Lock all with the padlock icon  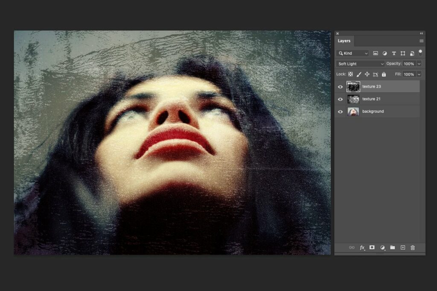tap(384, 74)
